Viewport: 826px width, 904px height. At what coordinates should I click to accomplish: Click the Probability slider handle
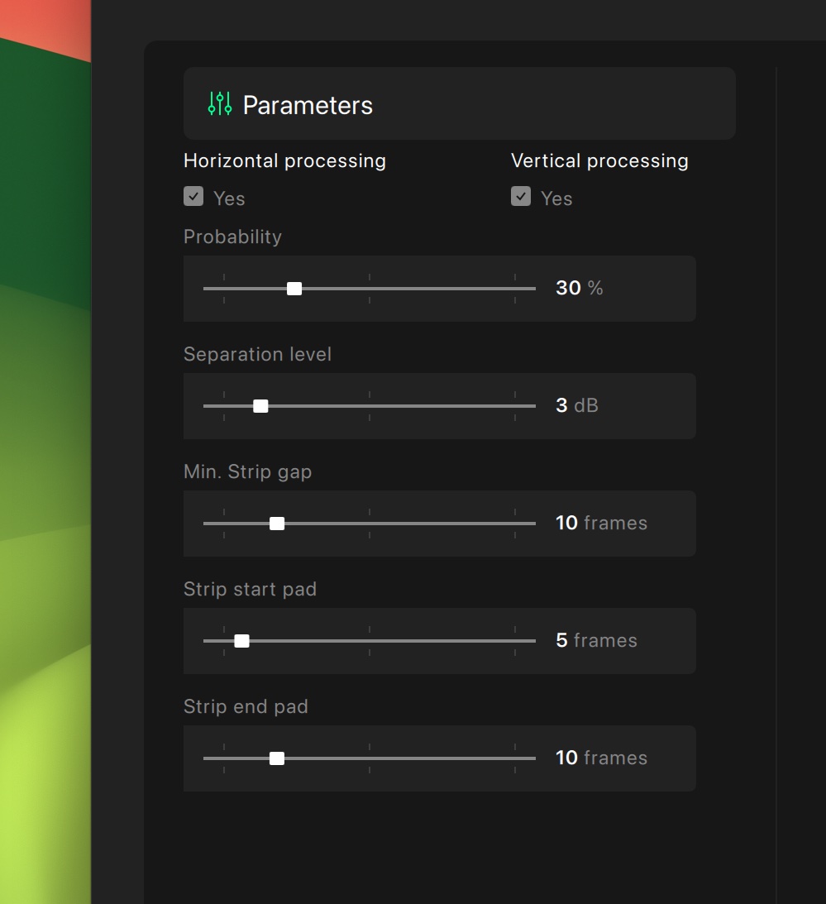pyautogui.click(x=294, y=289)
